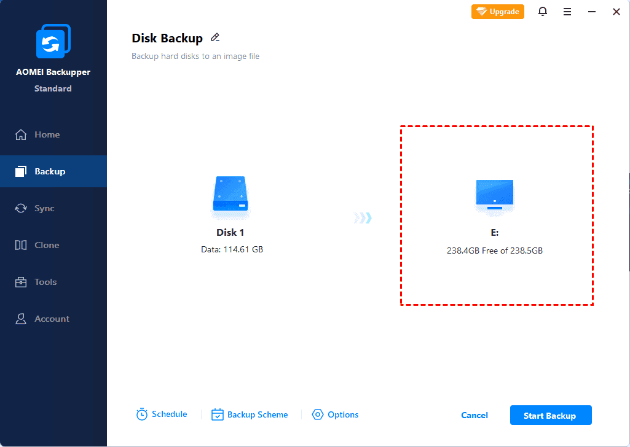Open the Account section
This screenshot has width=630, height=447.
[x=22, y=318]
